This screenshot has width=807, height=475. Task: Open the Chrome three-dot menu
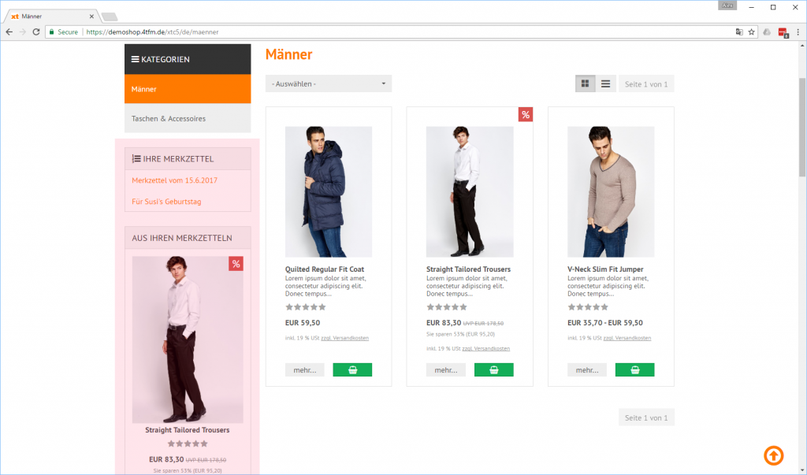tap(798, 32)
